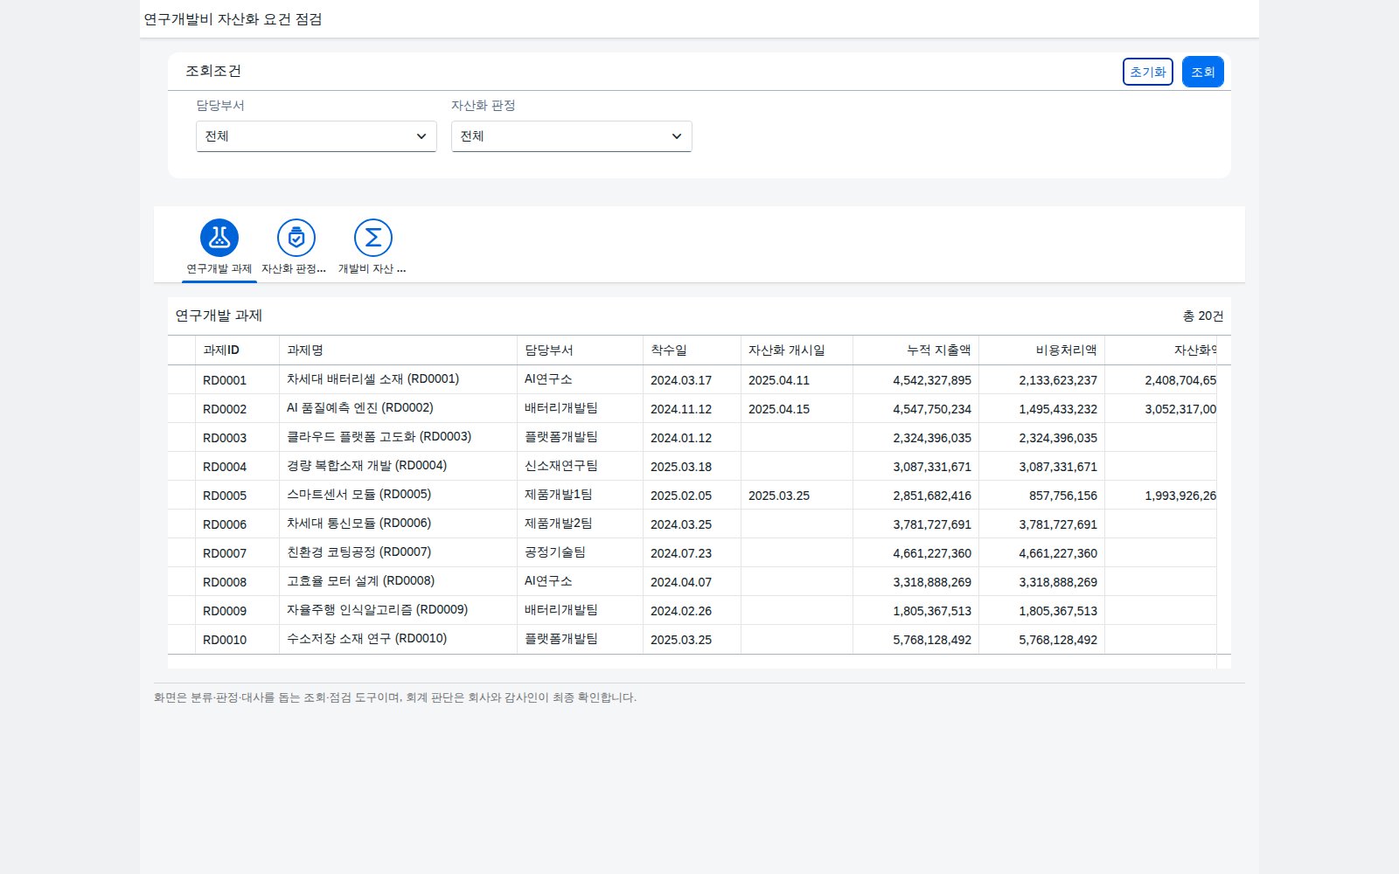The height and width of the screenshot is (874, 1399).
Task: Click 수소저장 소재 연구 (RD0010) name
Action: (x=366, y=639)
